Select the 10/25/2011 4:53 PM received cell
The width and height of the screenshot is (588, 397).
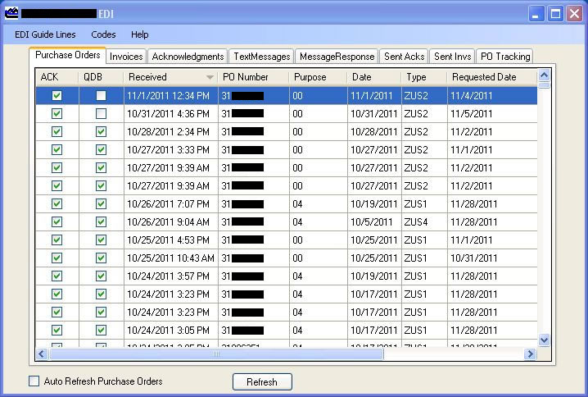[x=171, y=240]
